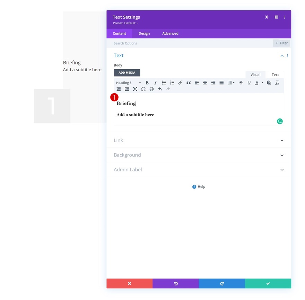Screen dimensions: 305x300
Task: Toggle strikethrough formatting
Action: tap(241, 83)
